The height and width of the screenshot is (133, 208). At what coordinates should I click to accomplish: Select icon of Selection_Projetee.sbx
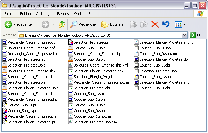[x=5, y=65]
